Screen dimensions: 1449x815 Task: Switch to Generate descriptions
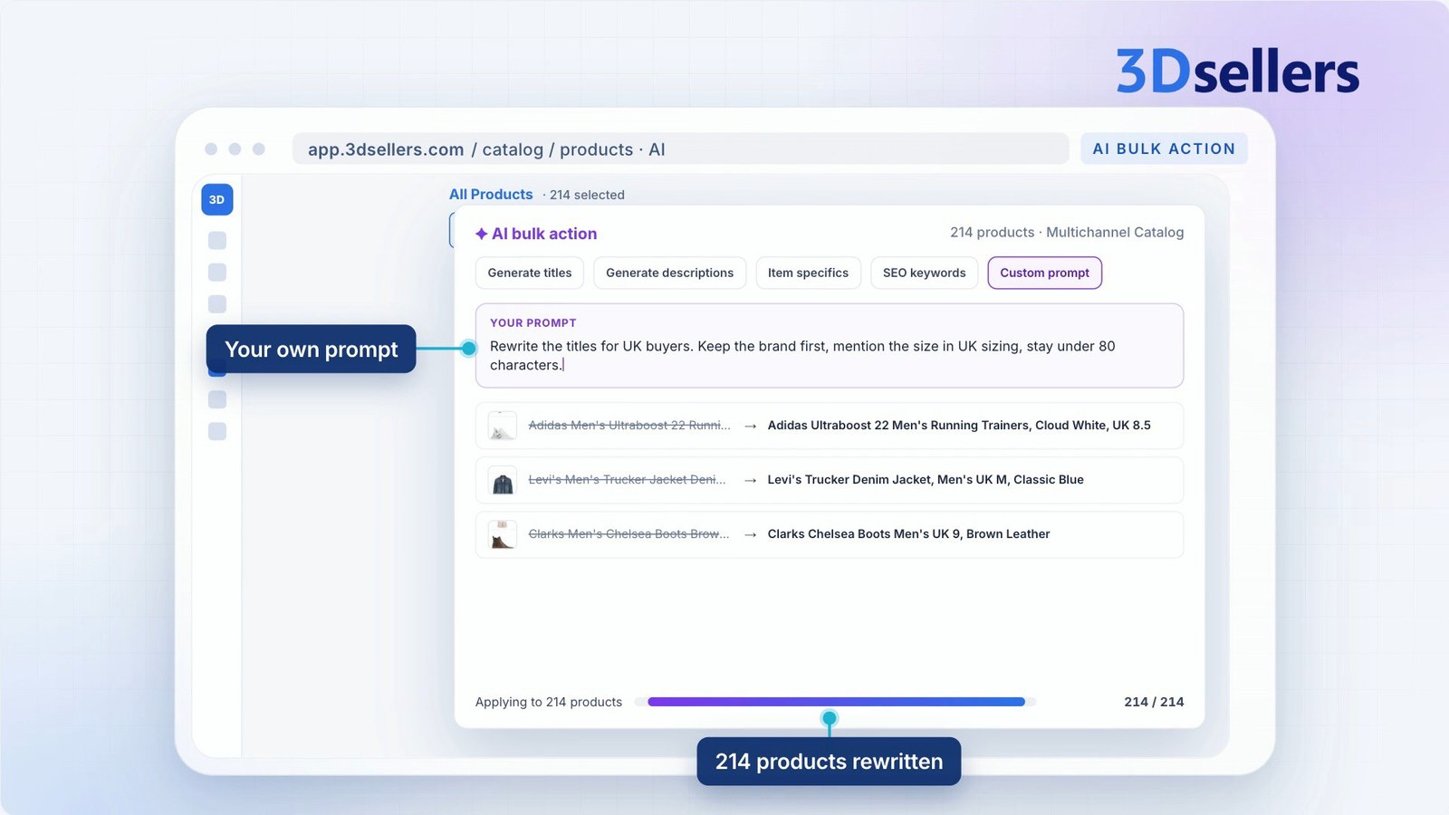pyautogui.click(x=670, y=273)
